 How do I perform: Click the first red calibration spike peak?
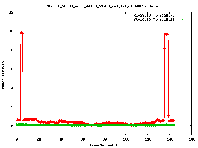[22, 33]
